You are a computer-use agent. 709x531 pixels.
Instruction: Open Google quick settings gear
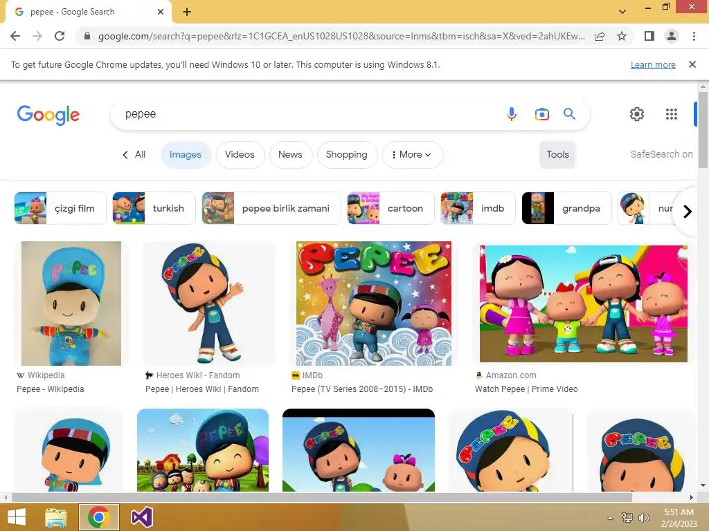[637, 114]
